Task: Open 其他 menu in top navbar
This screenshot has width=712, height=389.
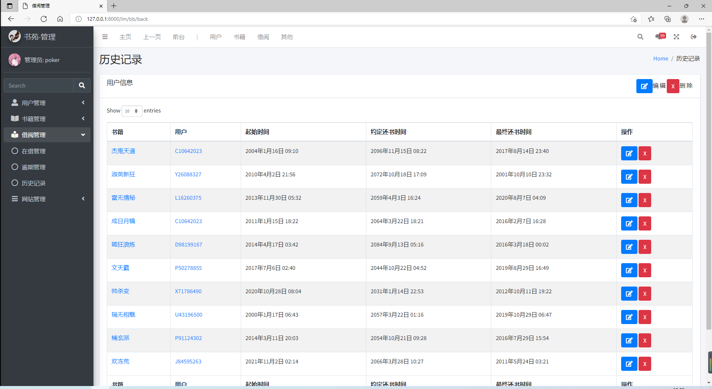Action: coord(287,37)
